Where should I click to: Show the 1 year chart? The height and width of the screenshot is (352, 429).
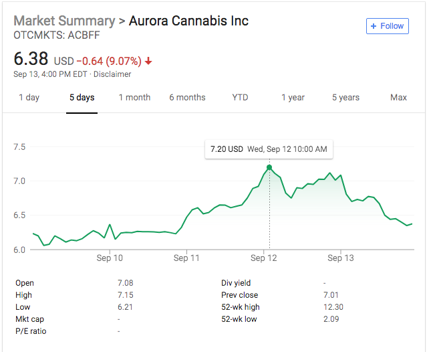[x=293, y=98]
